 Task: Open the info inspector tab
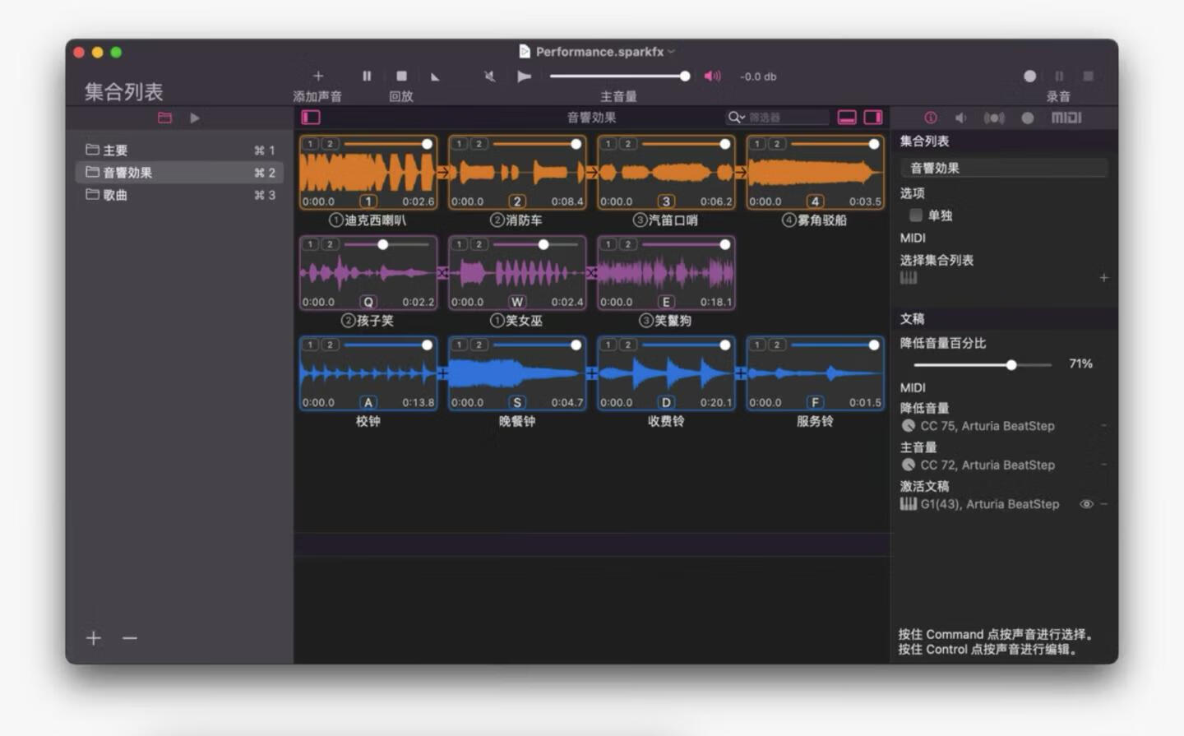tap(931, 118)
